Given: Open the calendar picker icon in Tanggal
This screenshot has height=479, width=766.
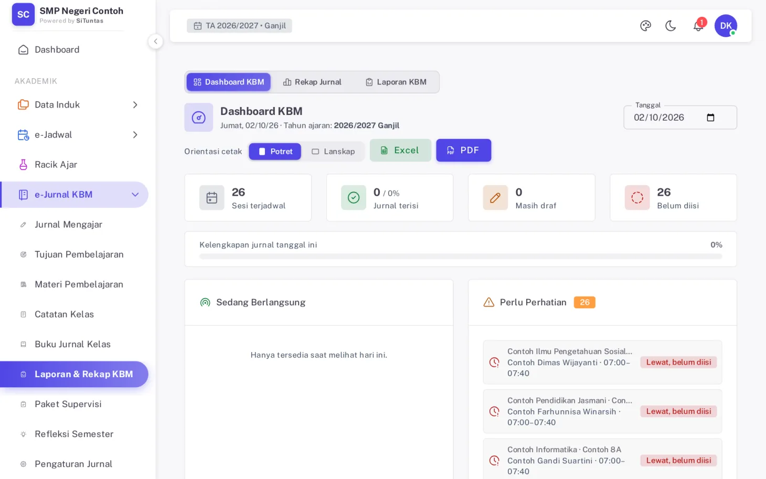Looking at the screenshot, I should point(710,118).
